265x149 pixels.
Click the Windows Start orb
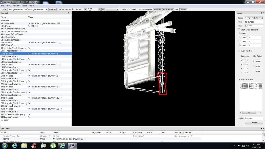tap(5, 146)
